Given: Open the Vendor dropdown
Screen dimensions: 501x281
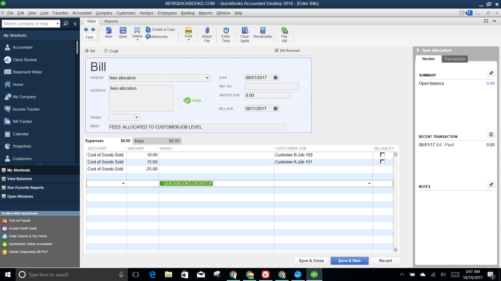Looking at the screenshot, I should [x=207, y=77].
